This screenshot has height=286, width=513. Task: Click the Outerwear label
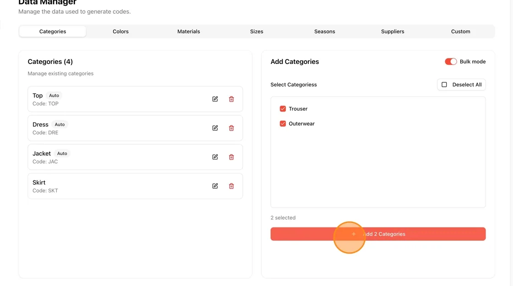click(x=302, y=124)
